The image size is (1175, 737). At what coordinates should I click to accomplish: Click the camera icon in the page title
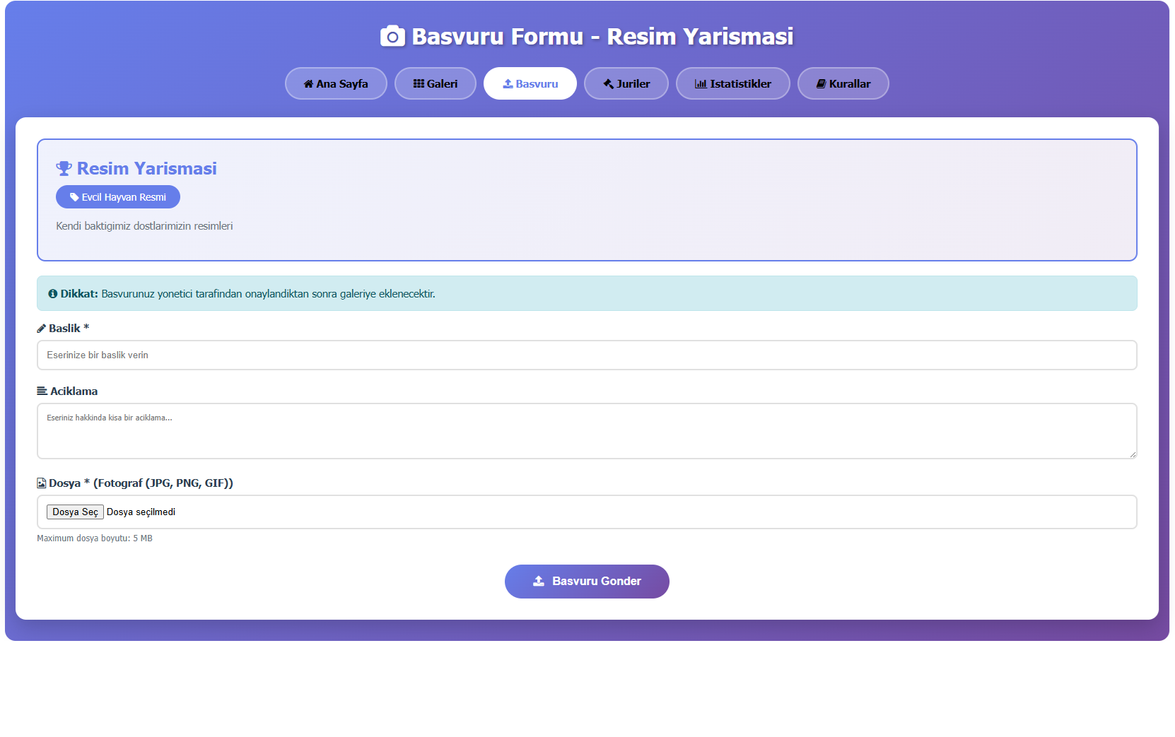click(x=392, y=36)
